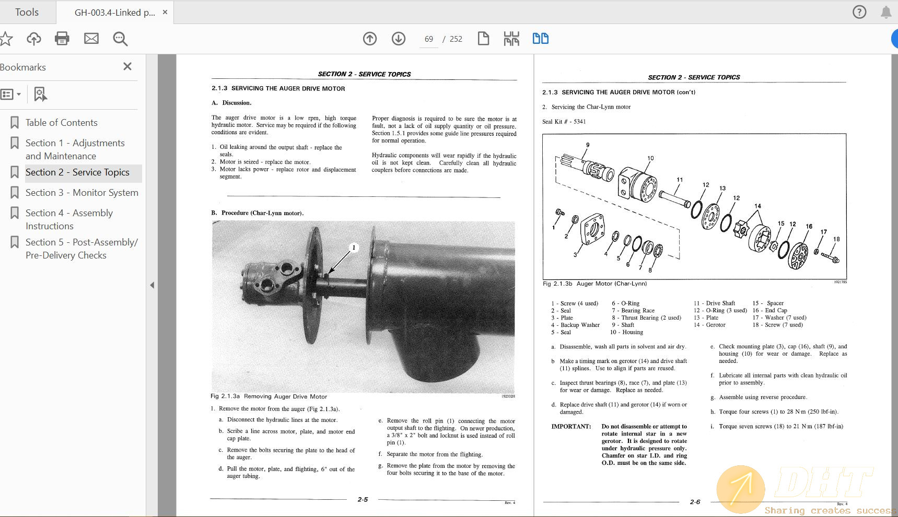Toggle single page display icon
The height and width of the screenshot is (517, 898).
pos(483,39)
